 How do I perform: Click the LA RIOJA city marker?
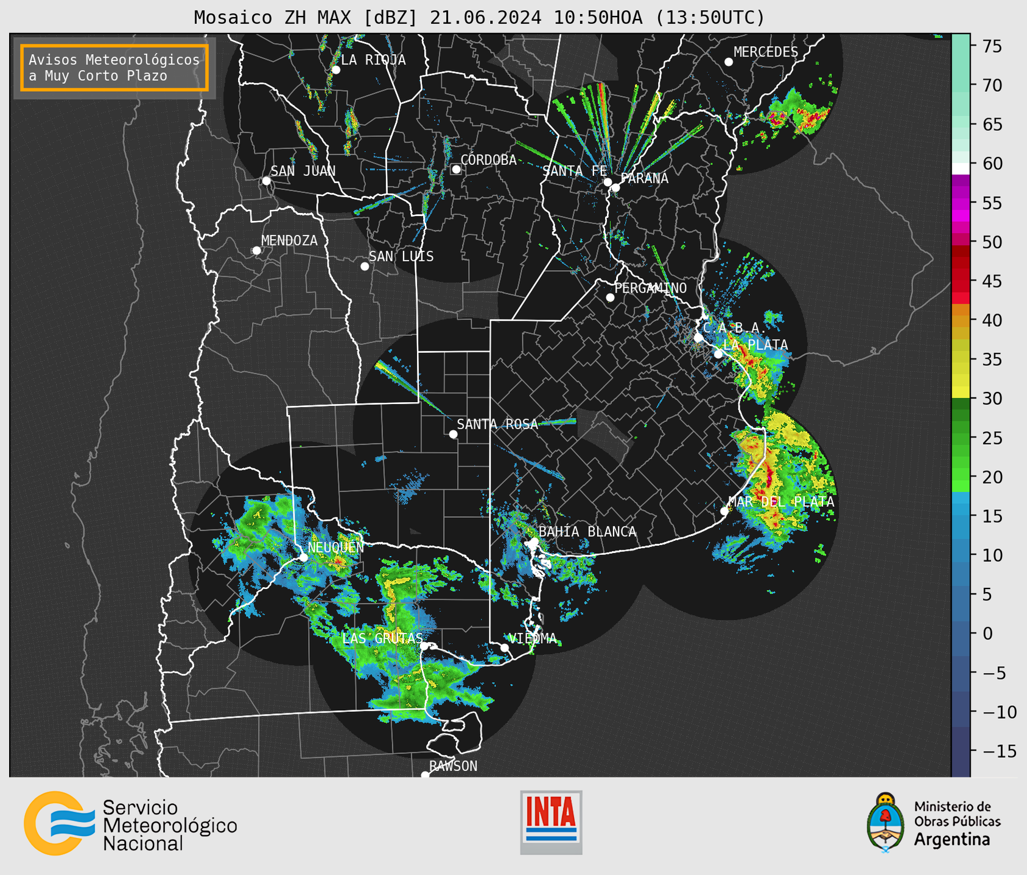(x=336, y=70)
